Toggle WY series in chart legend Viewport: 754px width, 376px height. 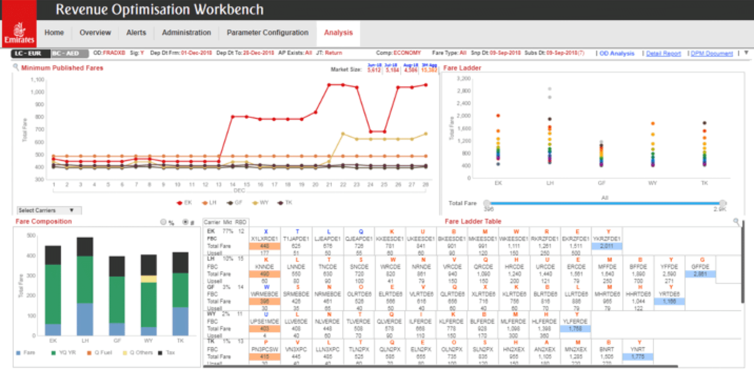pos(260,203)
